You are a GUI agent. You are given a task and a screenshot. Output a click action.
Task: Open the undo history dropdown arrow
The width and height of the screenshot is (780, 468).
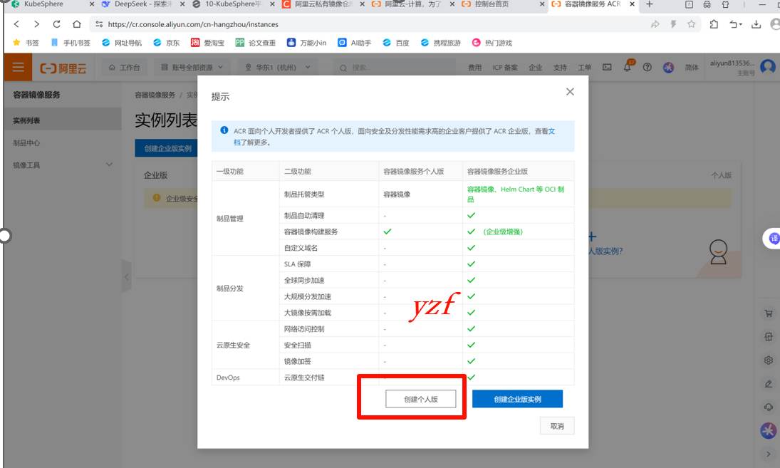[740, 24]
